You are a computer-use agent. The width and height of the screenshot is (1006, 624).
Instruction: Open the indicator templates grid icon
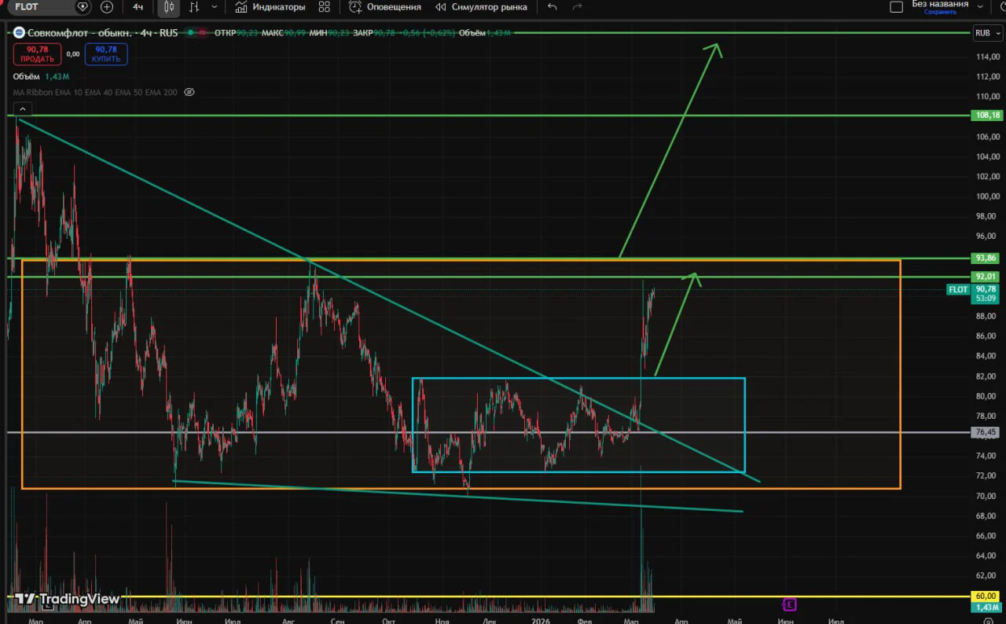pyautogui.click(x=324, y=7)
